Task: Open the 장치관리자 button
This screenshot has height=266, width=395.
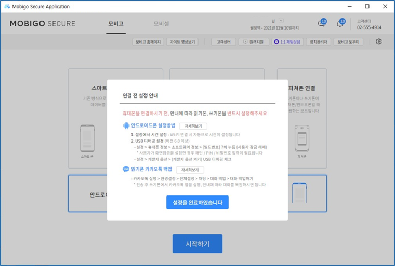Action: (319, 41)
